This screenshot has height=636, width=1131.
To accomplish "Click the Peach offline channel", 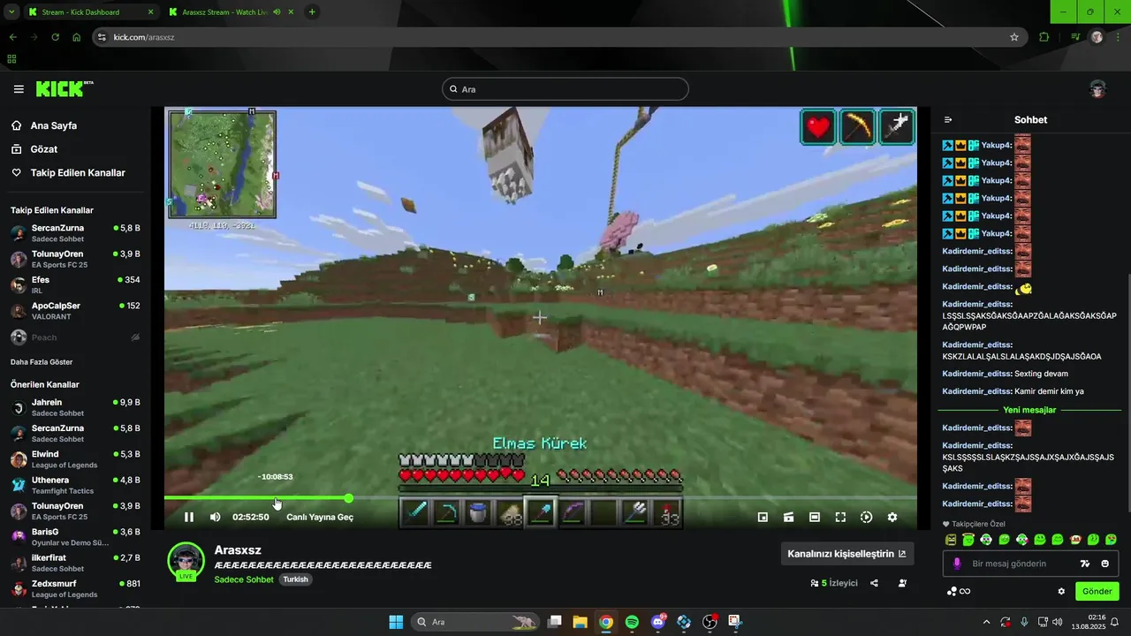I will [75, 337].
